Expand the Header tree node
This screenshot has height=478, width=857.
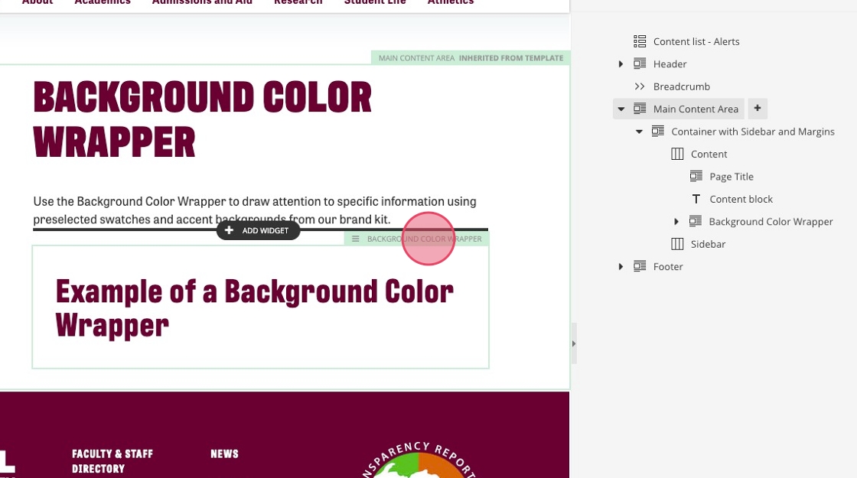[621, 64]
